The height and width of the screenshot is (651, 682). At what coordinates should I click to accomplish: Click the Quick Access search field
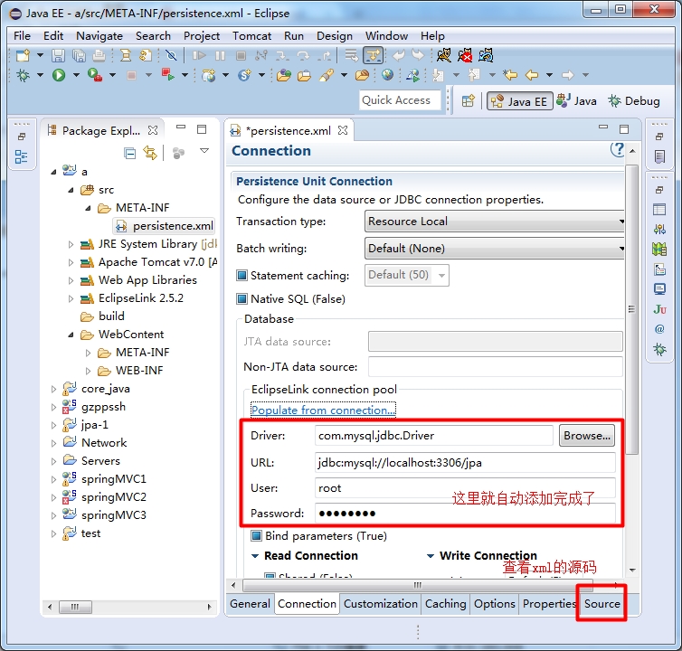click(400, 100)
